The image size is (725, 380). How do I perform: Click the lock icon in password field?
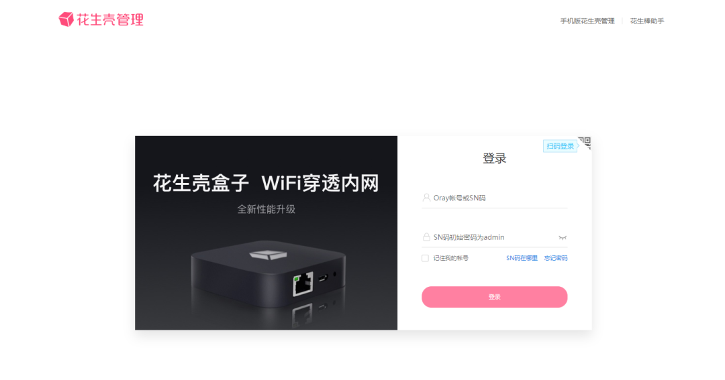tap(426, 237)
